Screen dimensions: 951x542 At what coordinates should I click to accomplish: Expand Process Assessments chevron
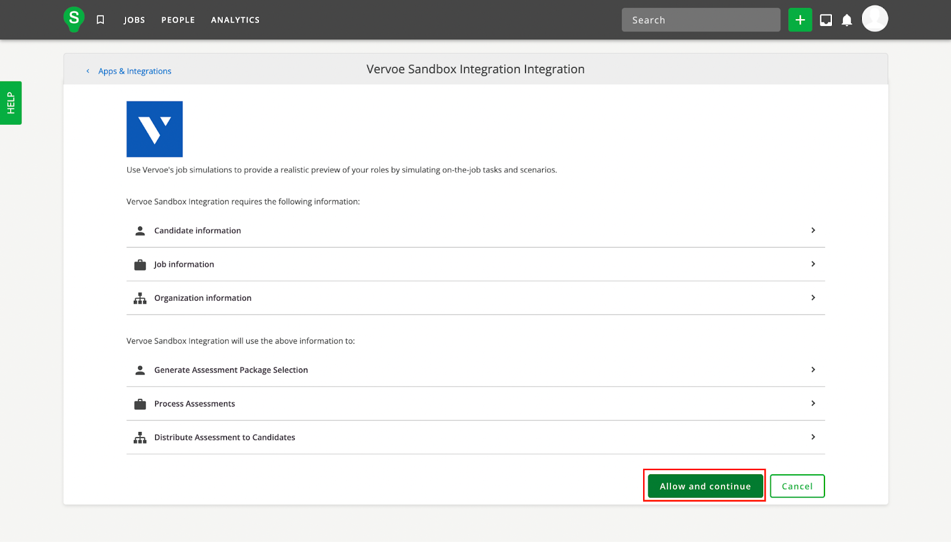(x=813, y=404)
